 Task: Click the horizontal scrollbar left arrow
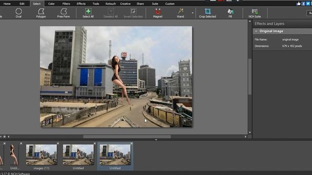click(x=9, y=137)
